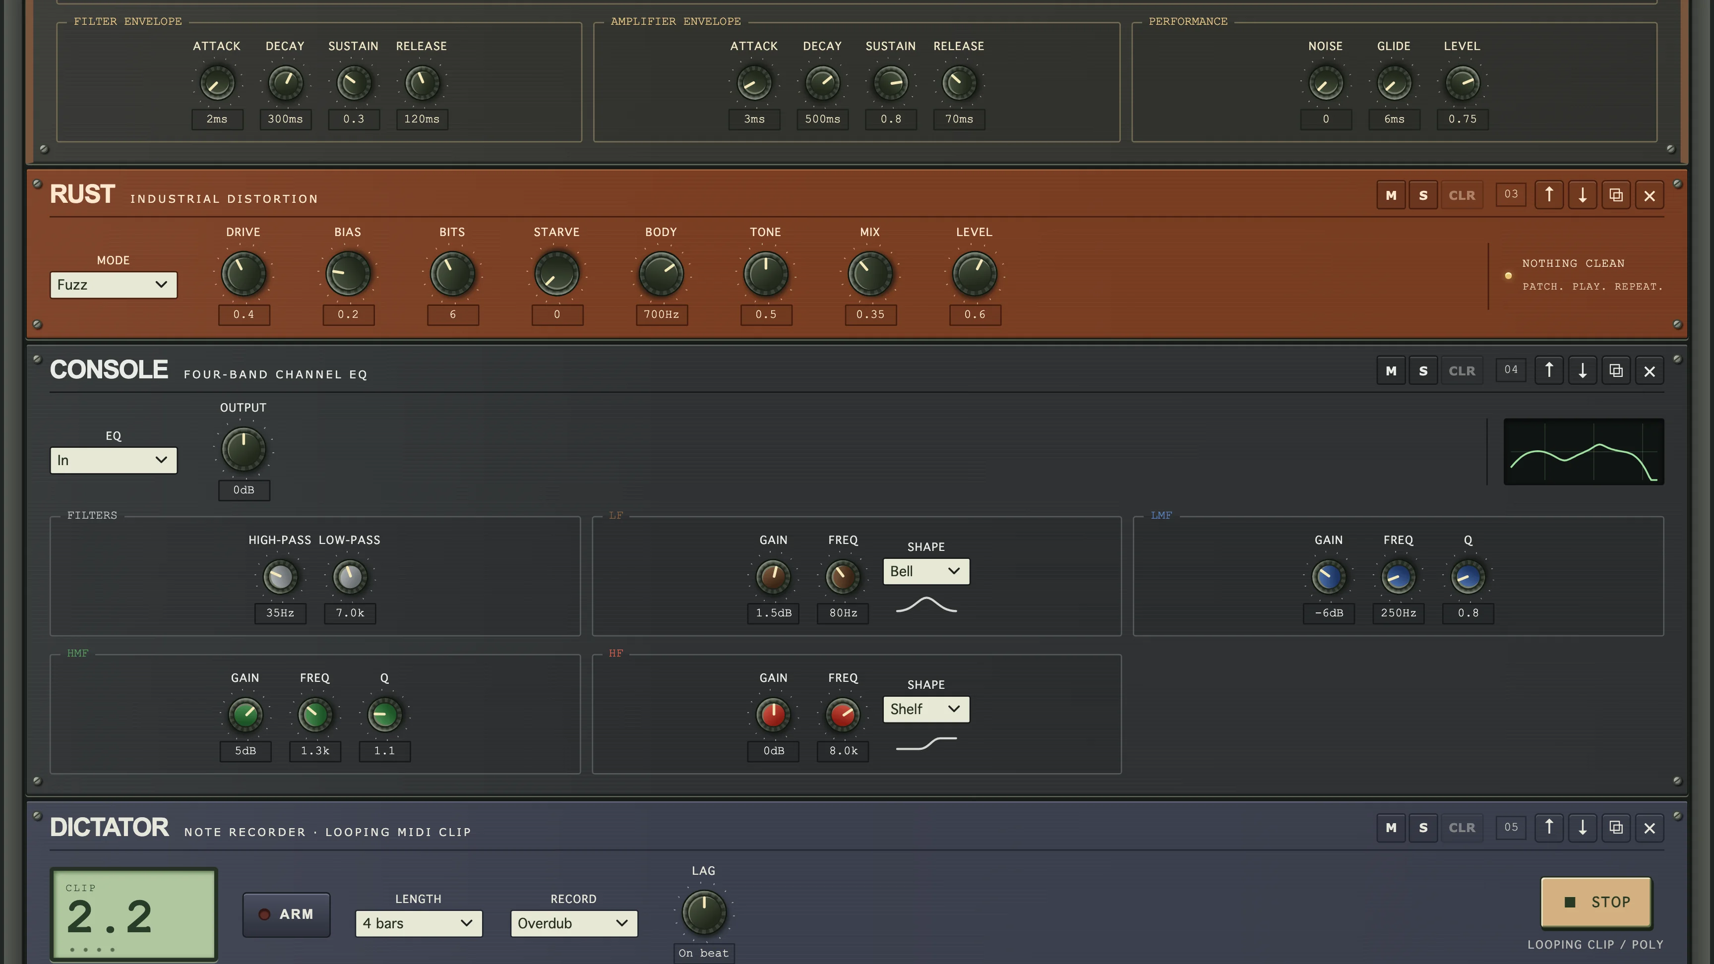
Task: Mute the CONSOLE module
Action: pyautogui.click(x=1391, y=370)
